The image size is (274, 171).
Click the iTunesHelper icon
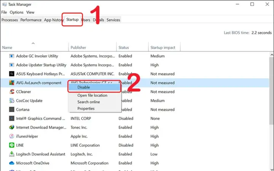[11, 136]
